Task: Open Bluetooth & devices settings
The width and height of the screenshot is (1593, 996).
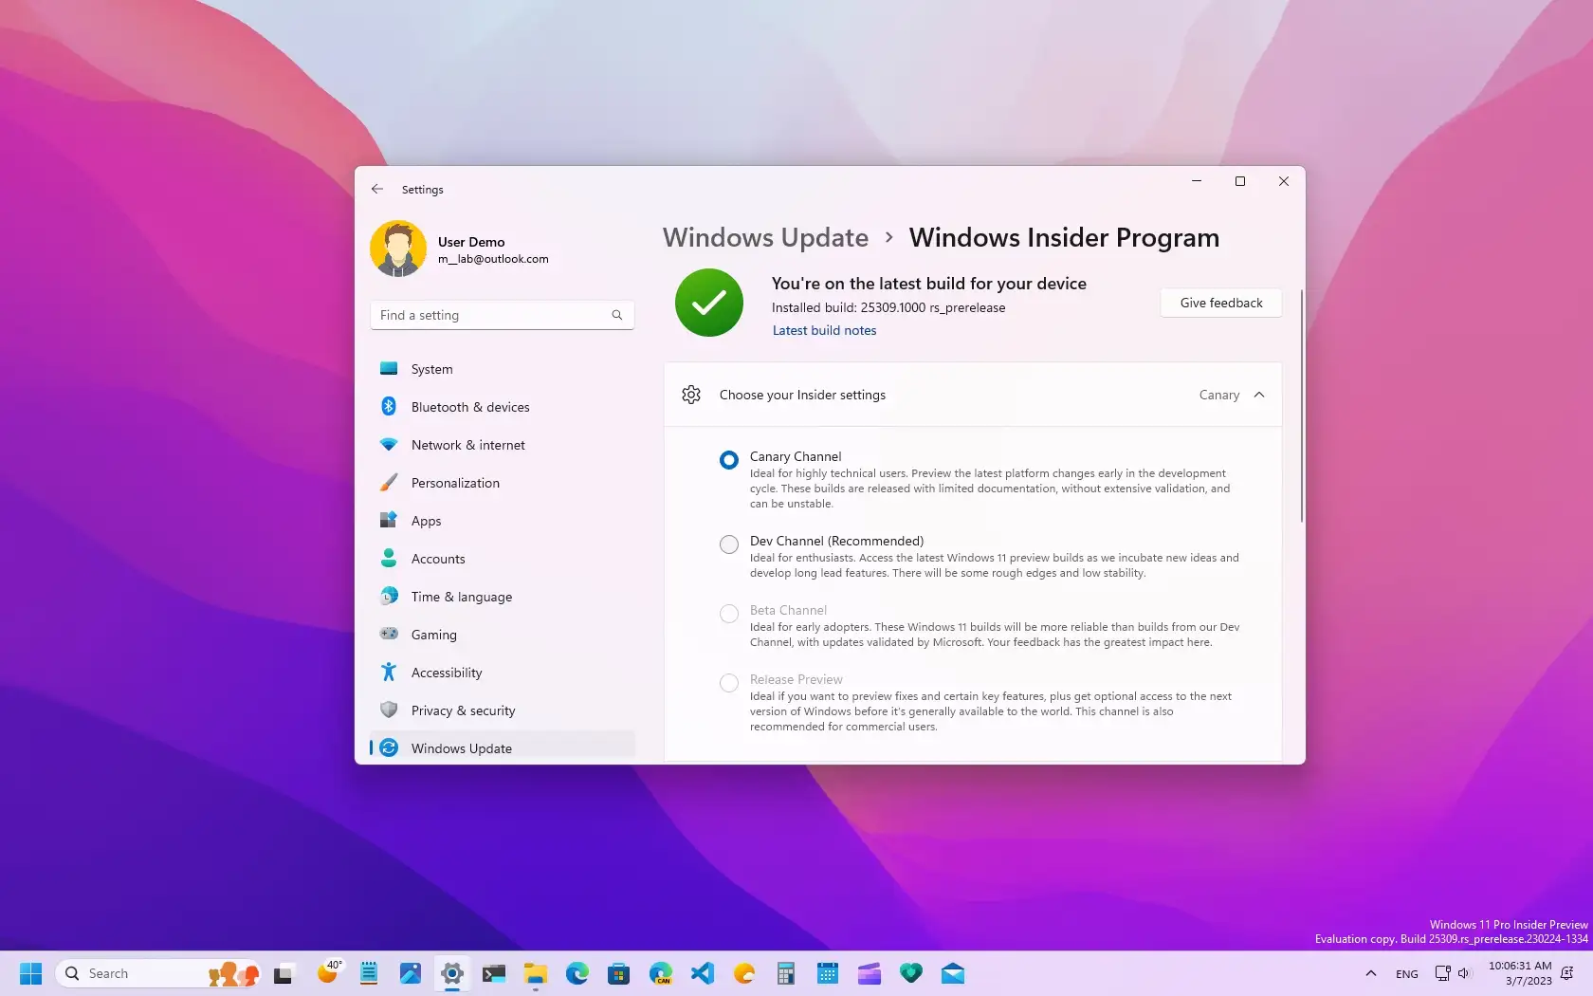Action: (x=503, y=407)
